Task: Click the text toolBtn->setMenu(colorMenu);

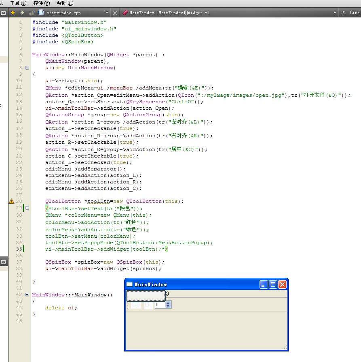Action: pyautogui.click(x=90, y=236)
